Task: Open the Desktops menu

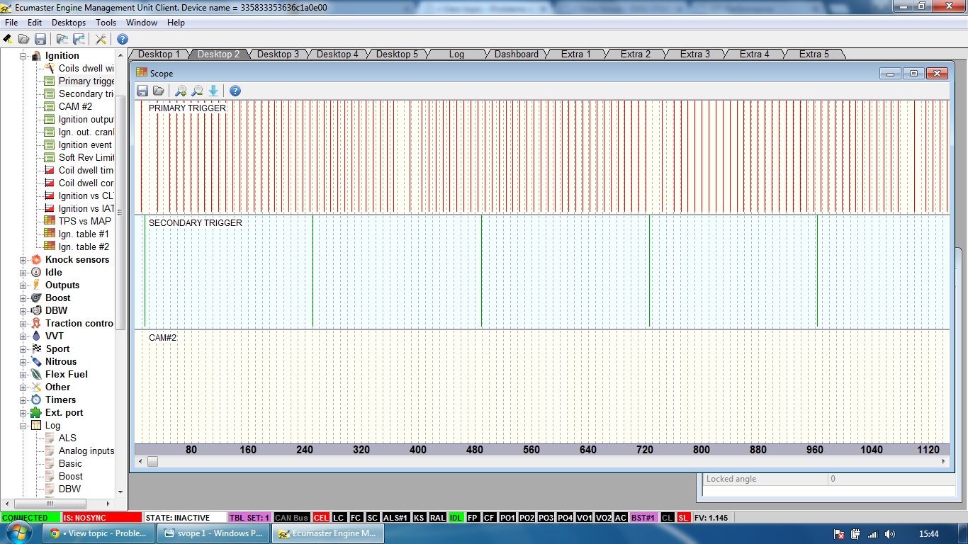Action: 69,23
